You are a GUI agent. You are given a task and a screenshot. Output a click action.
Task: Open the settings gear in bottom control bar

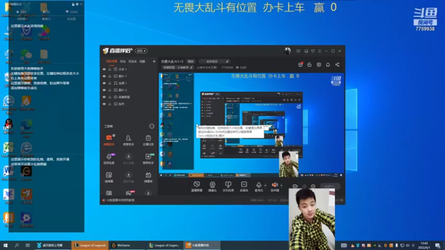(313, 186)
